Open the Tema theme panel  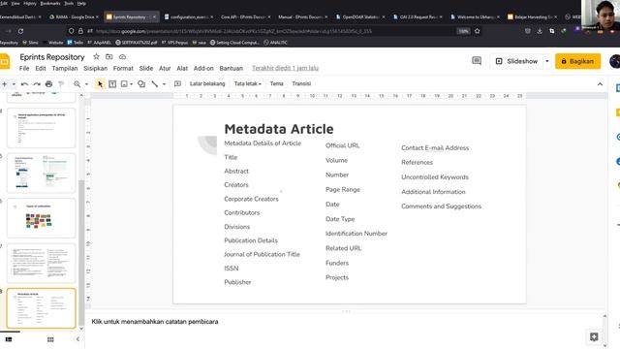276,84
